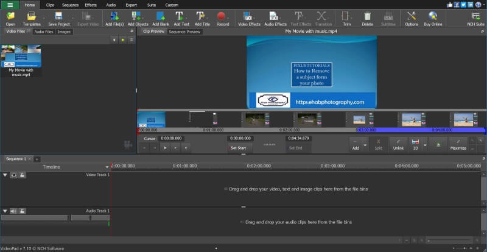Screen dimensions: 487x252
Task: Open the Custom ribbon tab
Action: point(172,5)
